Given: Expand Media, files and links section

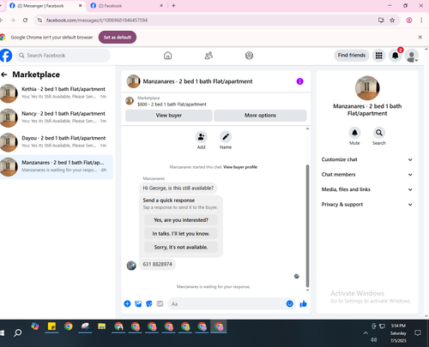Looking at the screenshot, I should click(367, 189).
